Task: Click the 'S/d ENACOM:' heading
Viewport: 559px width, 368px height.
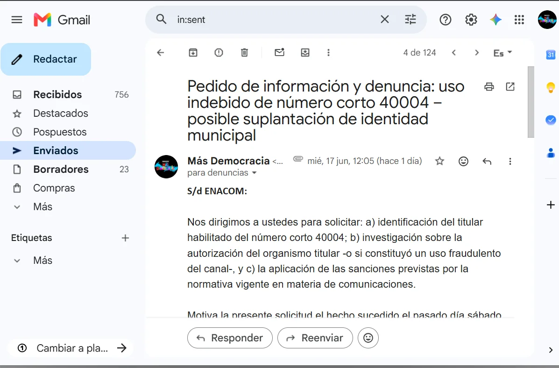Action: pyautogui.click(x=217, y=191)
